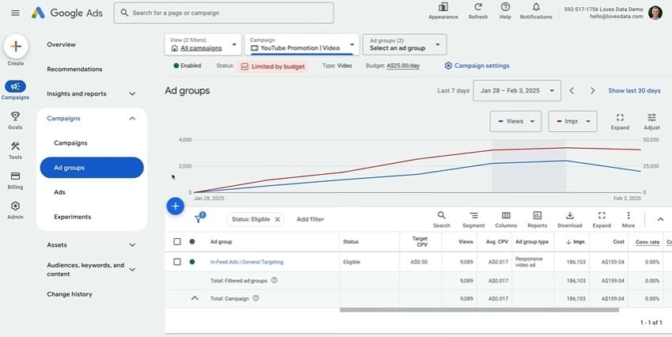Tick the In-Feed Ads row checkbox
The height and width of the screenshot is (337, 672).
coord(177,262)
